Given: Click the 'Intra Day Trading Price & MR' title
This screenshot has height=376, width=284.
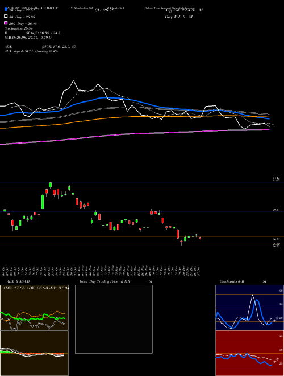Looking at the screenshot, I should 105,281.
